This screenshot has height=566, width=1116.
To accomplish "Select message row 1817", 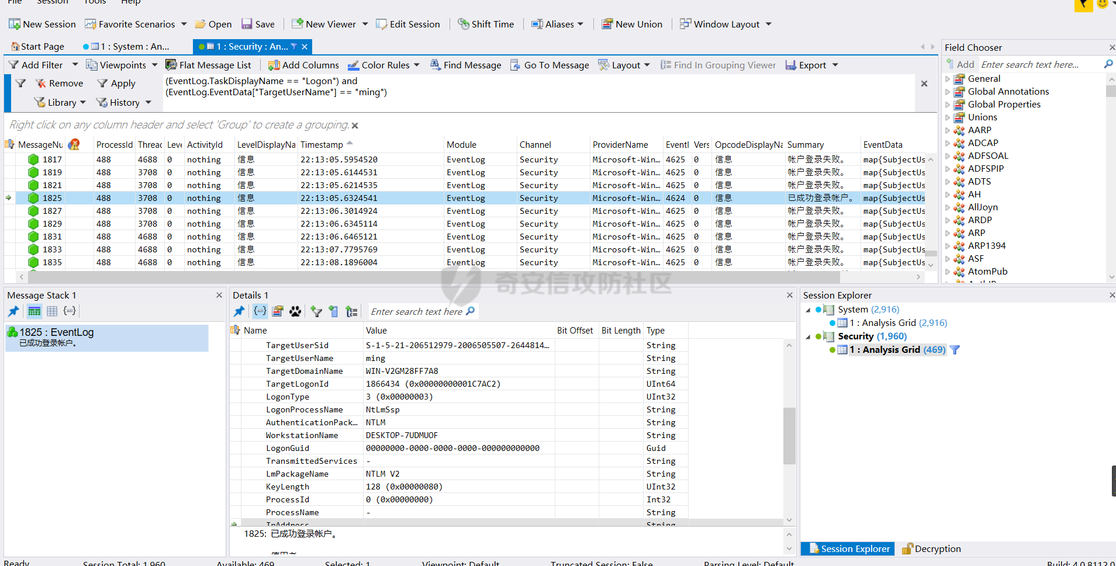I will (465, 159).
